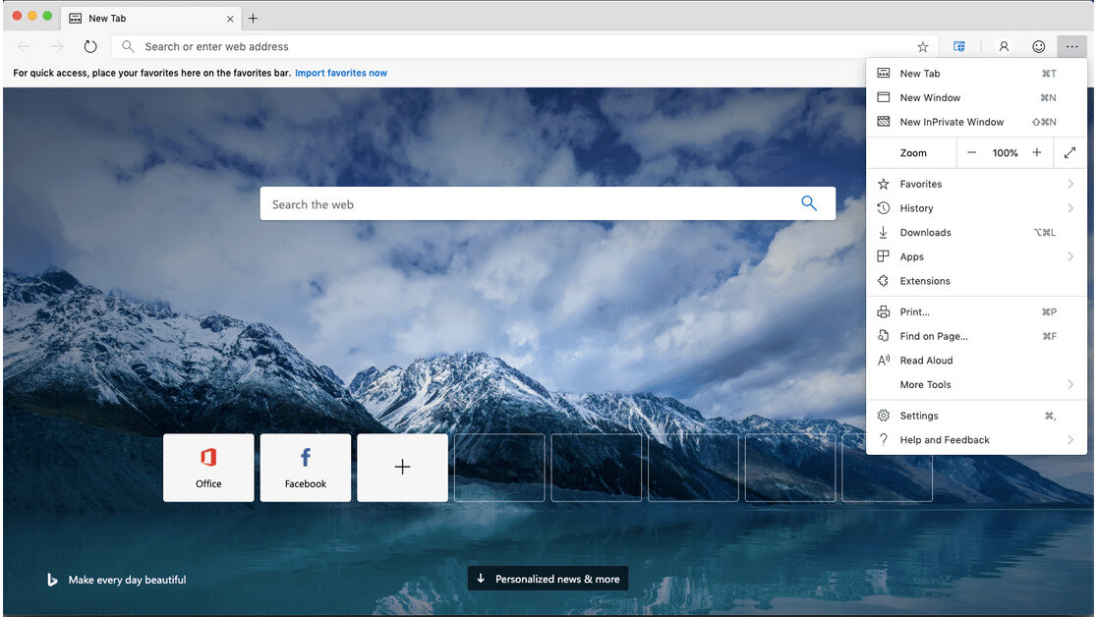This screenshot has width=1097, height=617.
Task: Click the smiley feedback icon
Action: click(1038, 46)
